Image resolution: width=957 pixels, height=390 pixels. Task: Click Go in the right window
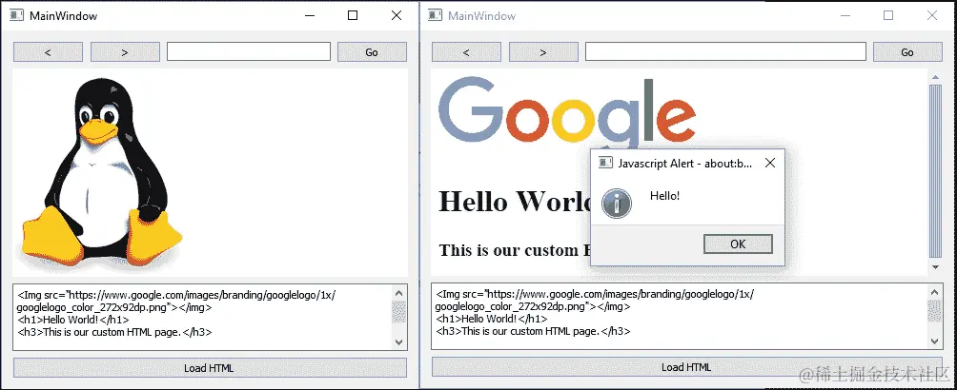coord(907,52)
